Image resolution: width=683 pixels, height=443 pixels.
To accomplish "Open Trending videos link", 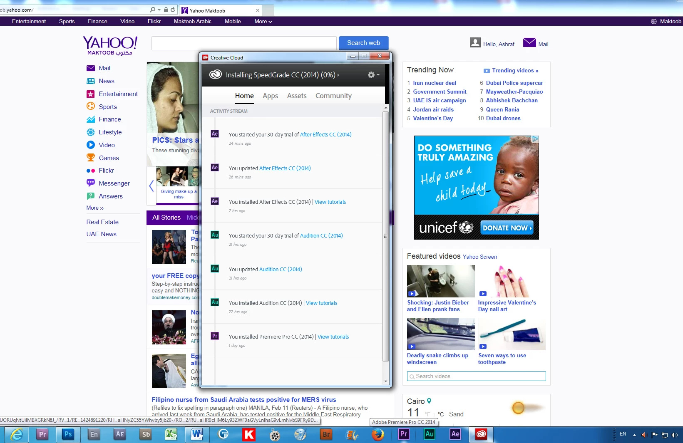I will (x=515, y=71).
